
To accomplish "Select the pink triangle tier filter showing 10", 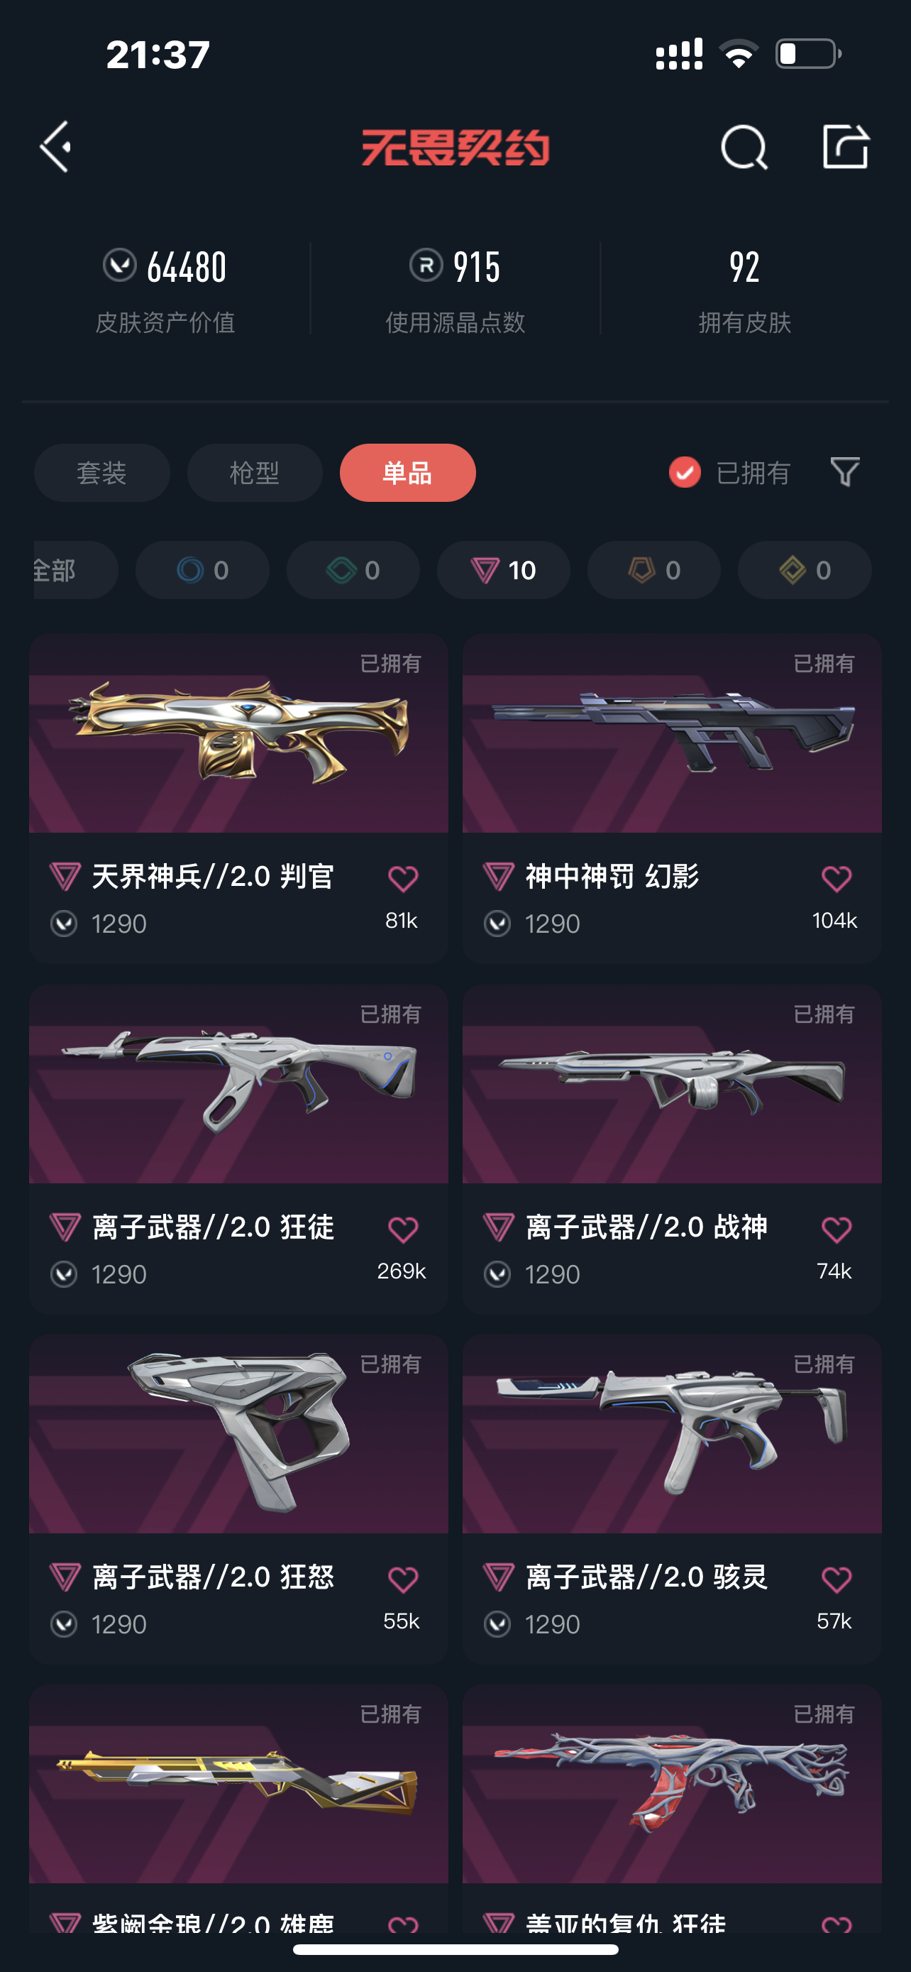I will point(503,570).
